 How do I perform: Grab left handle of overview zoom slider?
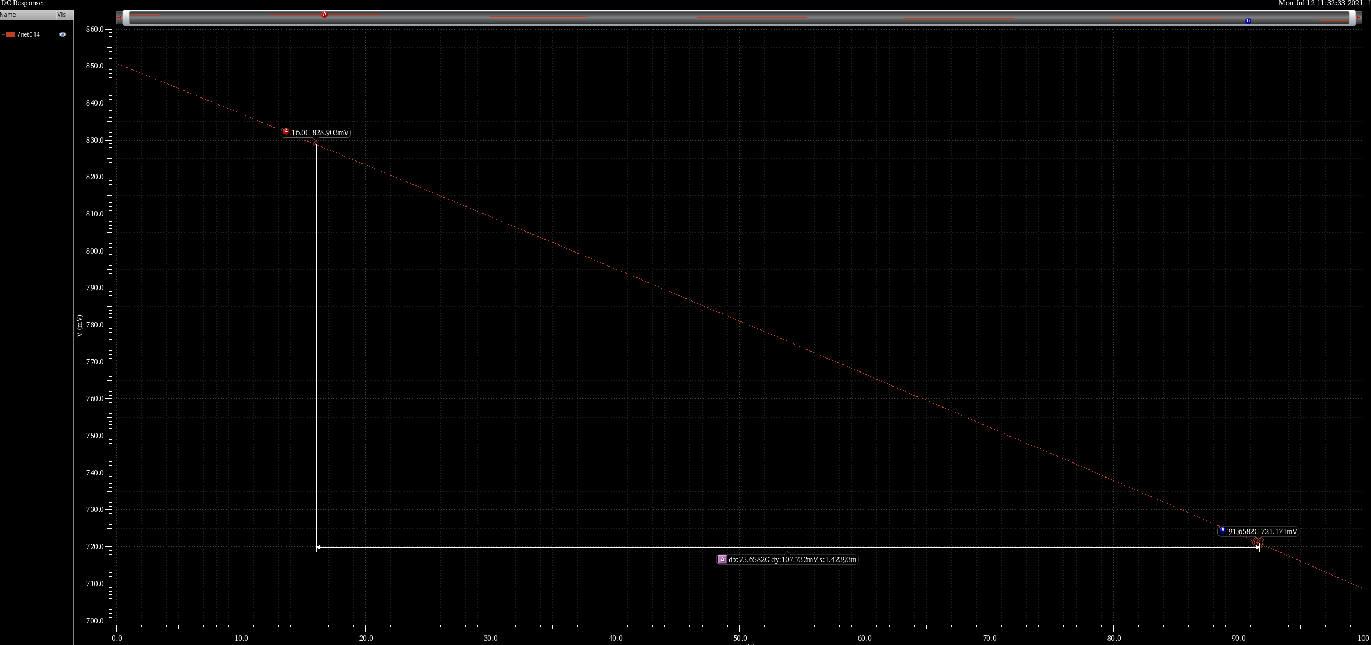126,18
